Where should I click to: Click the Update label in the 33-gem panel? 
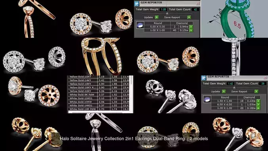point(215,91)
